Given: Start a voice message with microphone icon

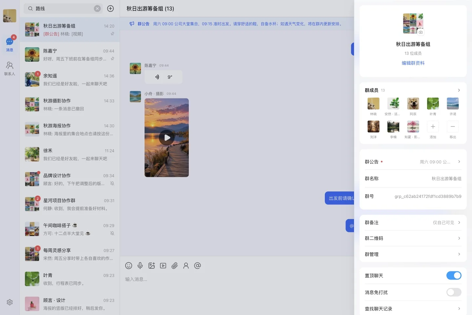Looking at the screenshot, I should pos(140,265).
